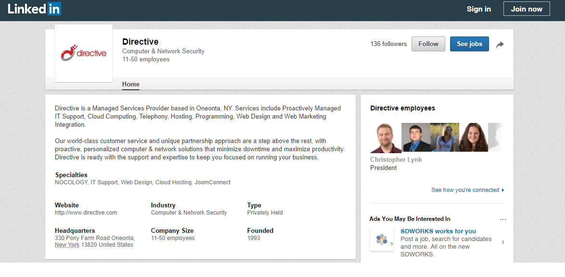Click the LinkedIn logo
The height and width of the screenshot is (277, 565).
(34, 9)
